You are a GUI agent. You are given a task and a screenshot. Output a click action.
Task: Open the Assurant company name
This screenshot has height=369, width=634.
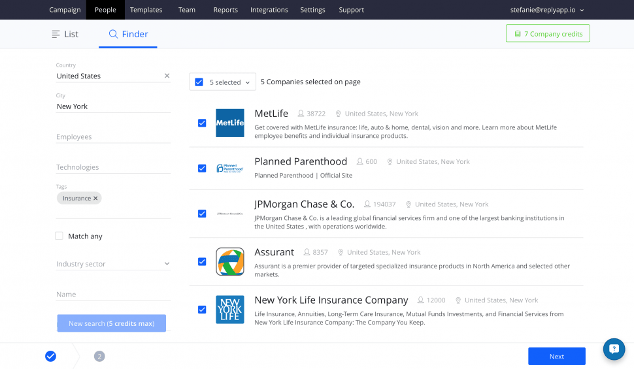click(x=274, y=252)
